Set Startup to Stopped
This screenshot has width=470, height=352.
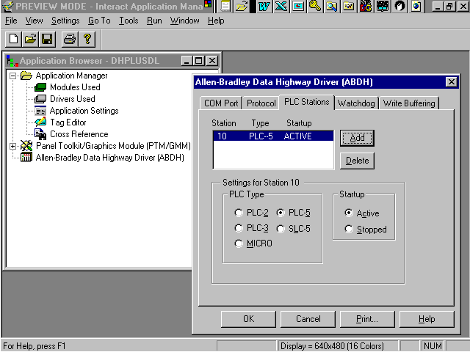coord(349,230)
